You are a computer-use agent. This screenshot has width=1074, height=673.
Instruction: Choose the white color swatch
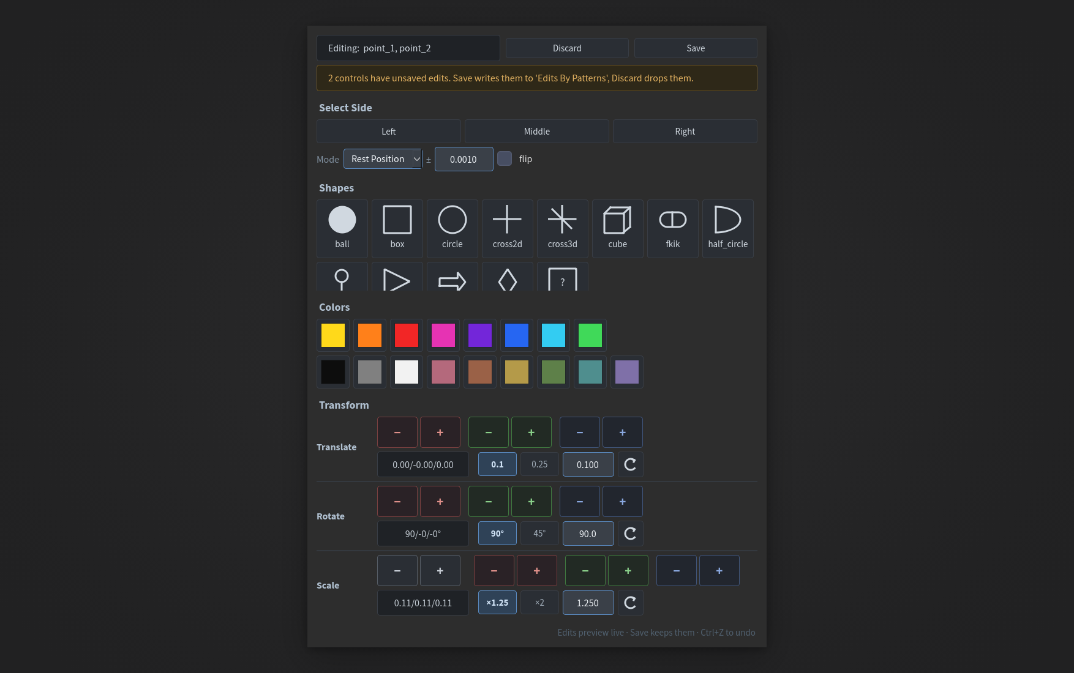407,372
